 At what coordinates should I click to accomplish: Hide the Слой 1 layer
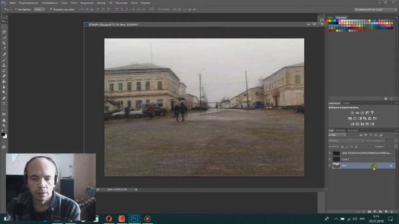[330, 159]
